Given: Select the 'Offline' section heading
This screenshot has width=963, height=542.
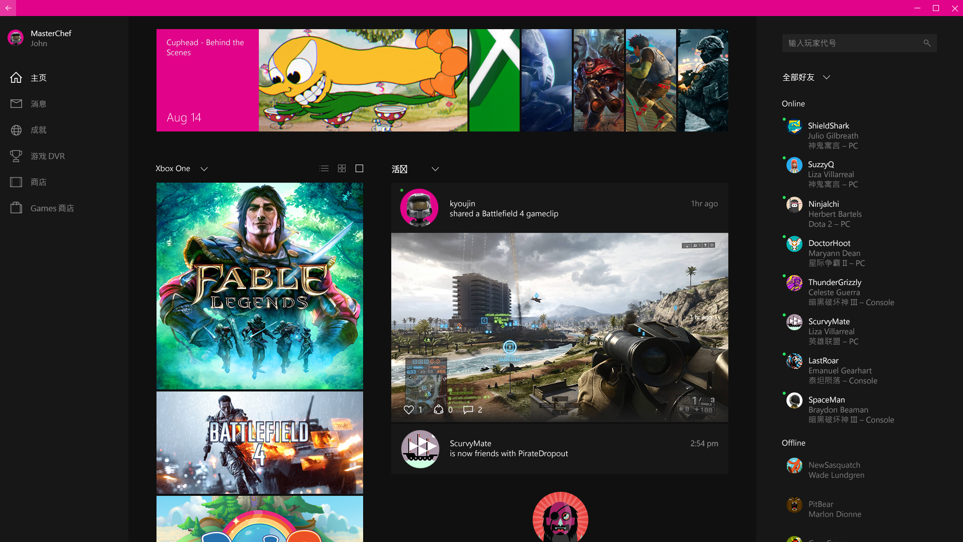Looking at the screenshot, I should pyautogui.click(x=793, y=443).
